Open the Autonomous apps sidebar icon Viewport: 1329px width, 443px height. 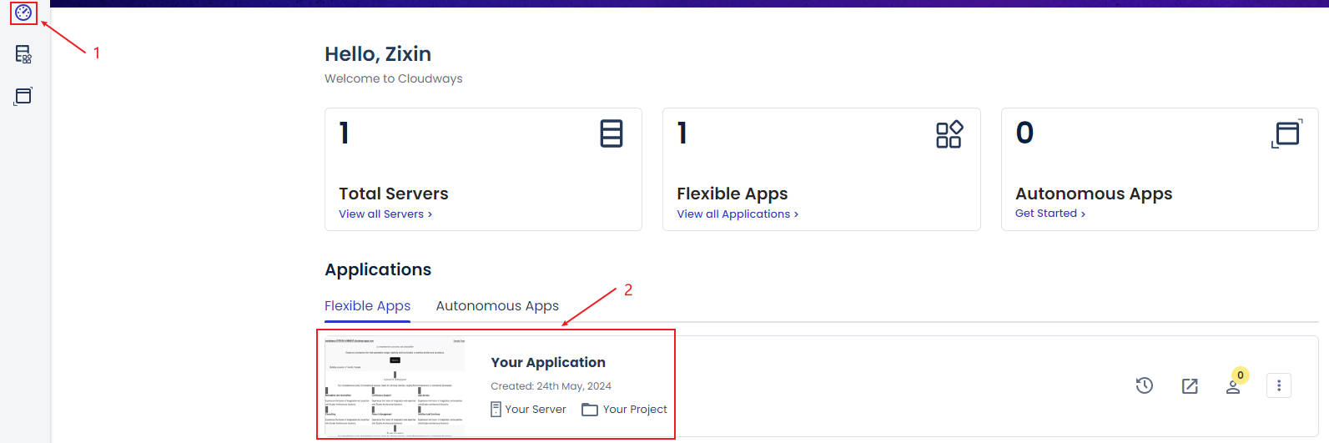pyautogui.click(x=23, y=96)
